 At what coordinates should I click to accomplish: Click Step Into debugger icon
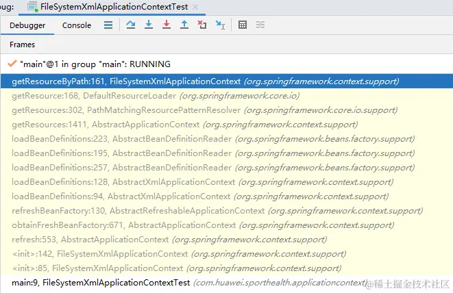pos(149,25)
